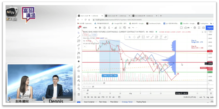Toggle the log scale option
Image resolution: width=219 pixels, height=109 pixels.
[208, 97]
